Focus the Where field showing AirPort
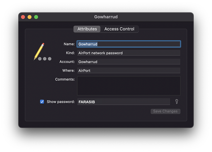The image size is (212, 152). tap(129, 70)
